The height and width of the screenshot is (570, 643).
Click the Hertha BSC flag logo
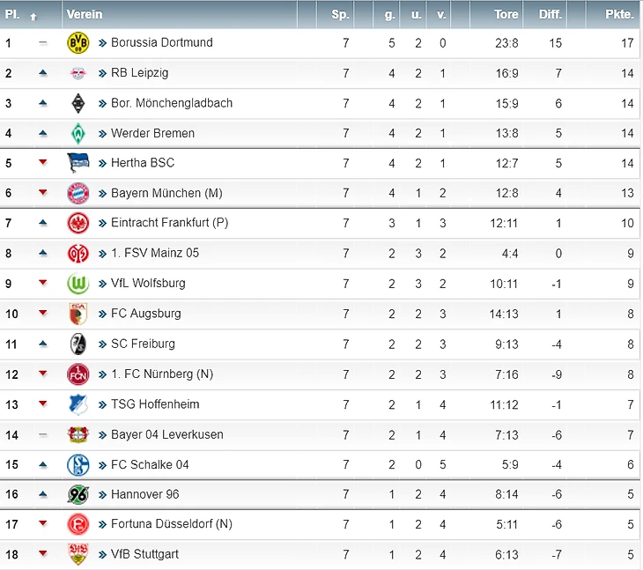coord(78,163)
